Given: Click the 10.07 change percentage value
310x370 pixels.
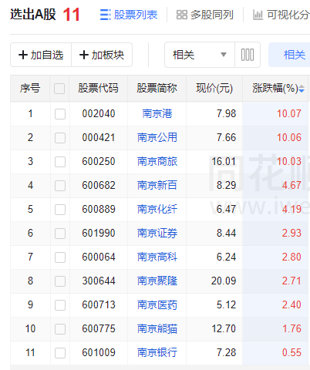Looking at the screenshot, I should [289, 113].
